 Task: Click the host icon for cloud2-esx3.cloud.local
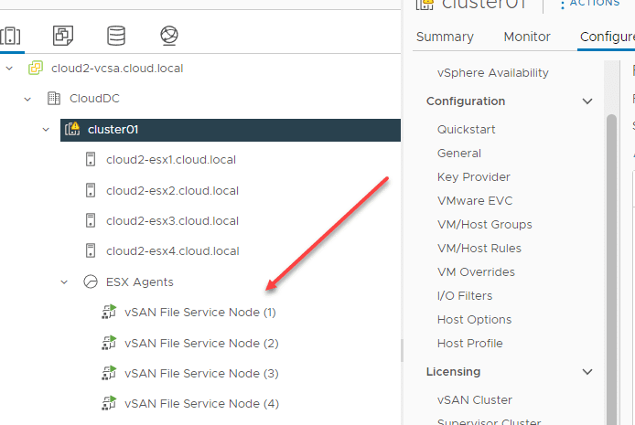pyautogui.click(x=91, y=220)
